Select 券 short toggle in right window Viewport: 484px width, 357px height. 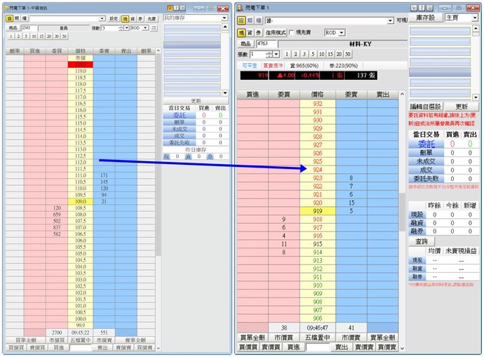coord(258,33)
